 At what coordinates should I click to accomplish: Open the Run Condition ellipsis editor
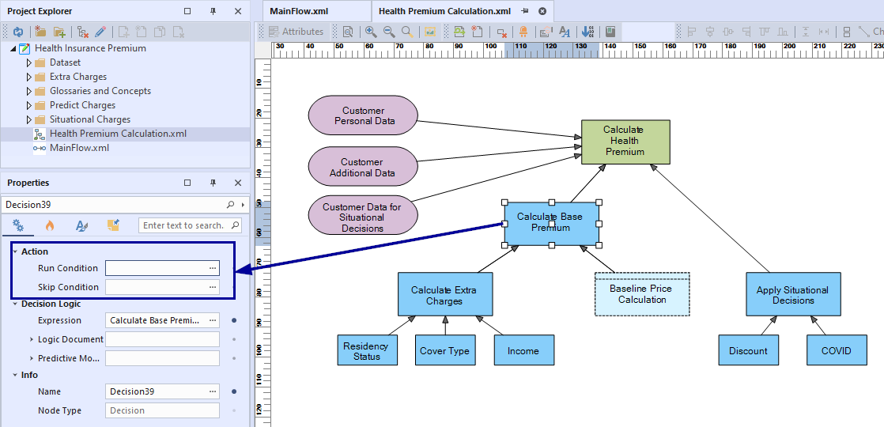213,269
